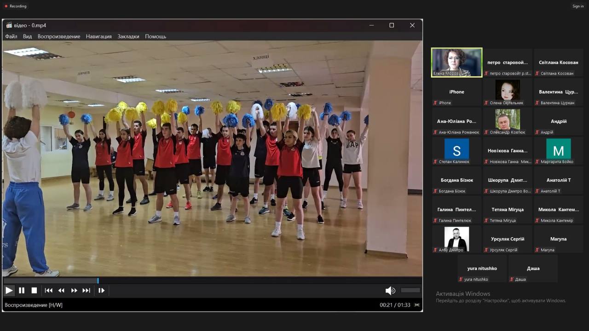
Task: Stop the video with the square button
Action: tap(34, 290)
